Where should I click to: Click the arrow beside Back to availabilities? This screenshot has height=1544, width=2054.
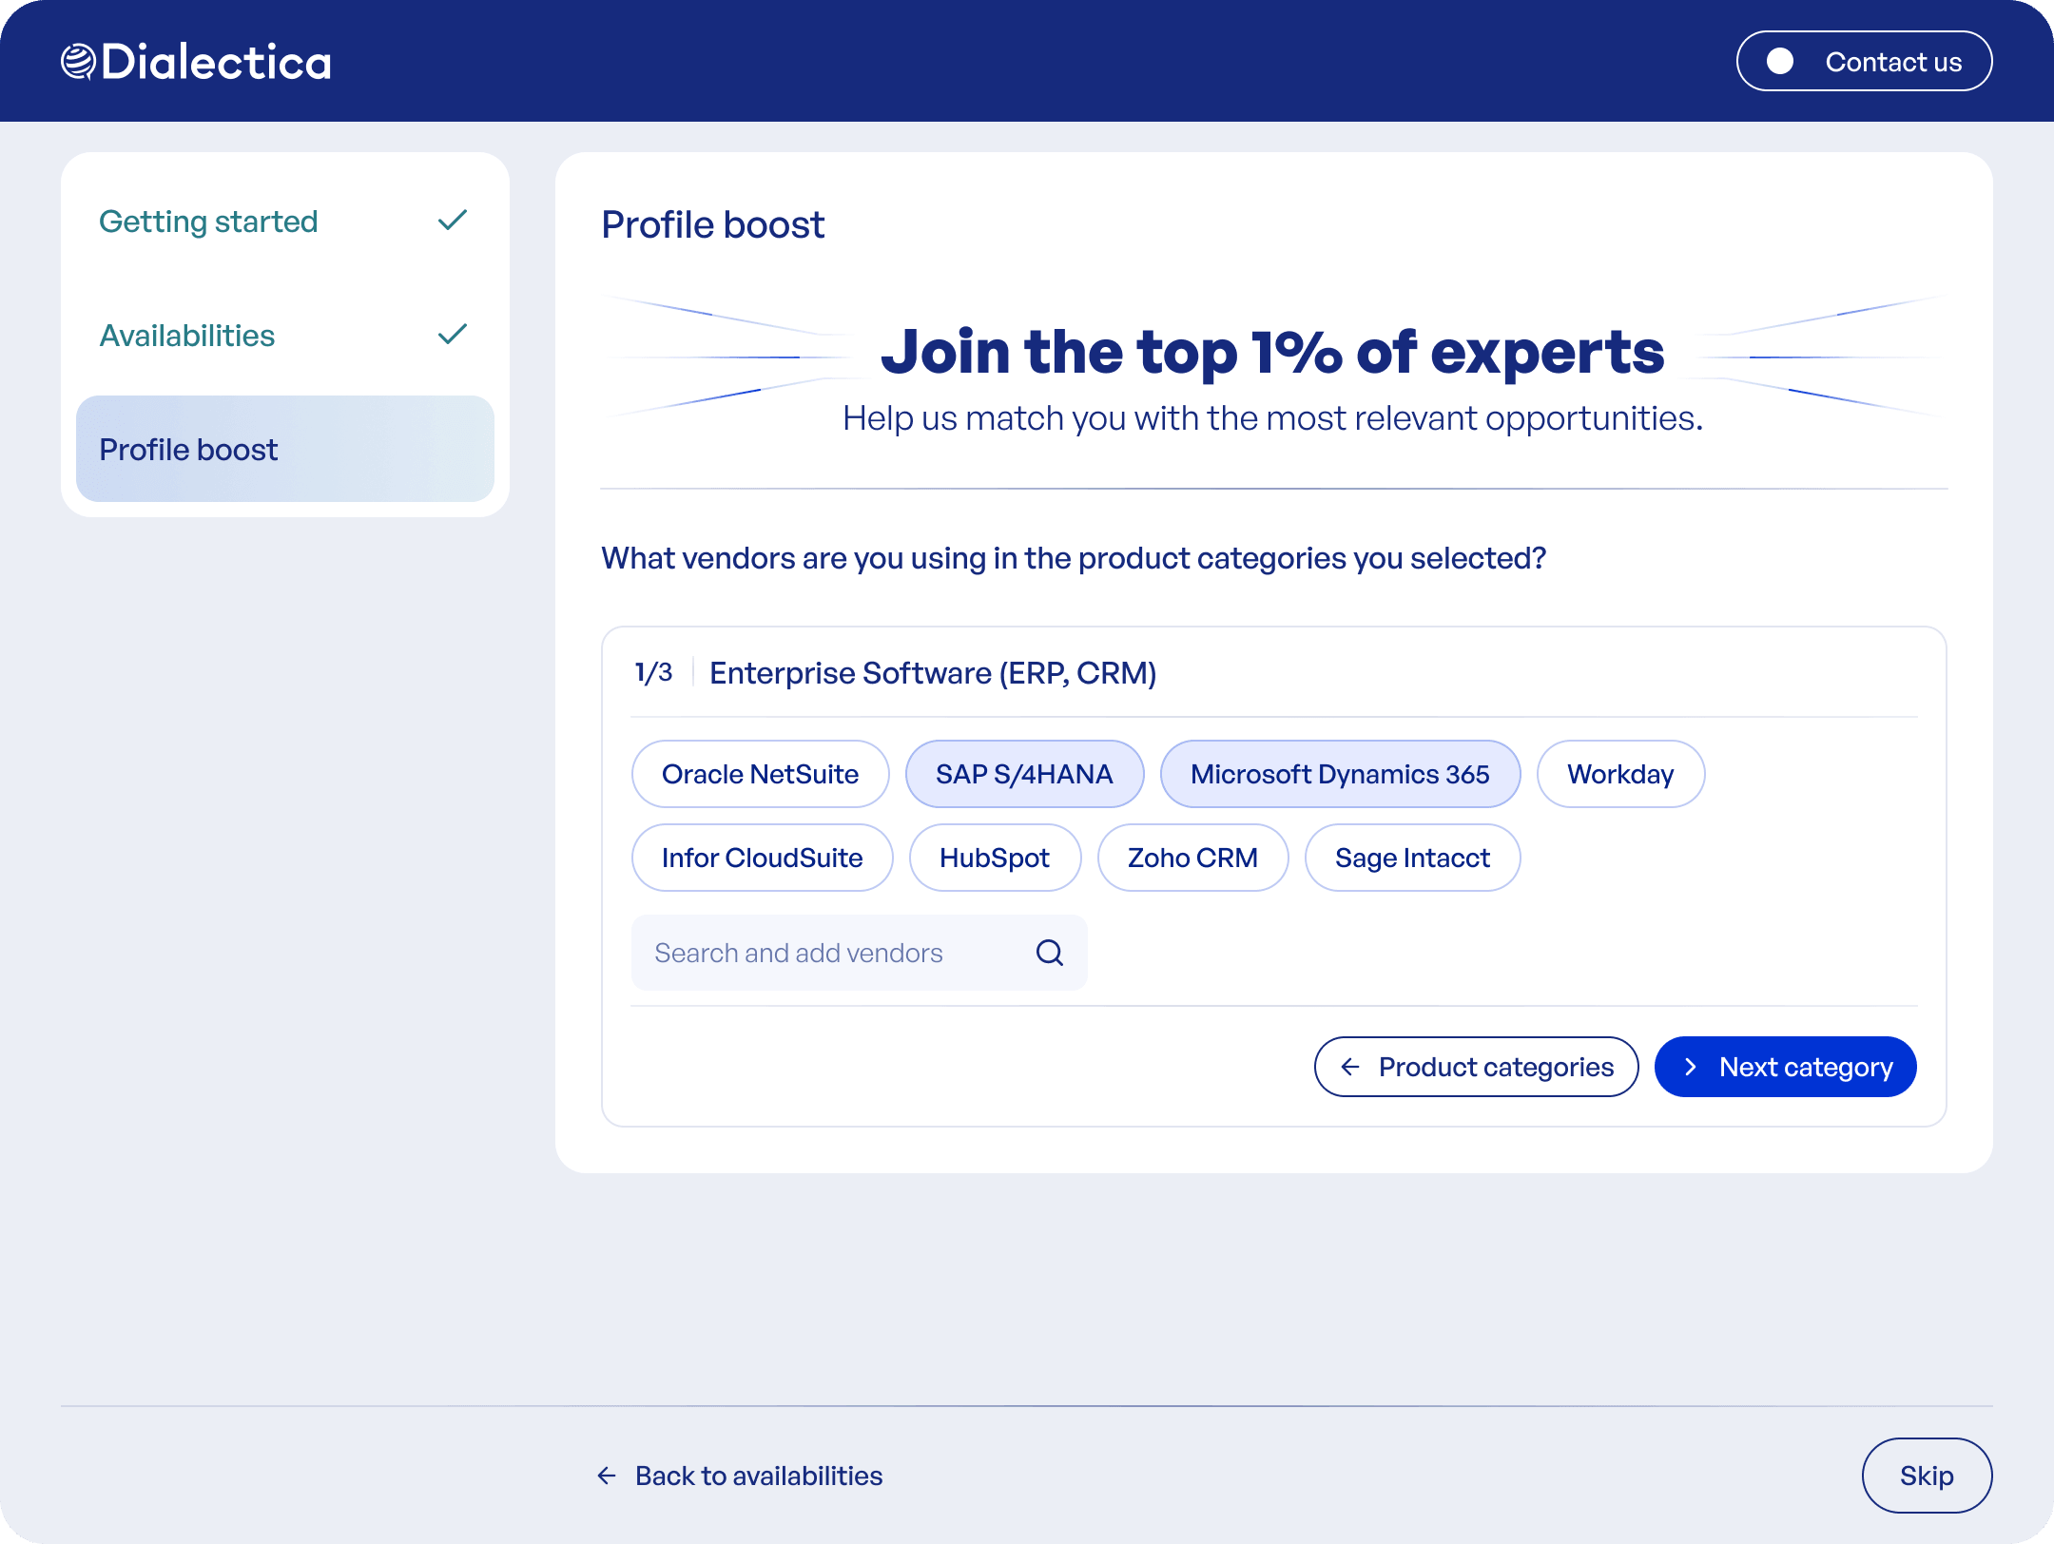[607, 1476]
